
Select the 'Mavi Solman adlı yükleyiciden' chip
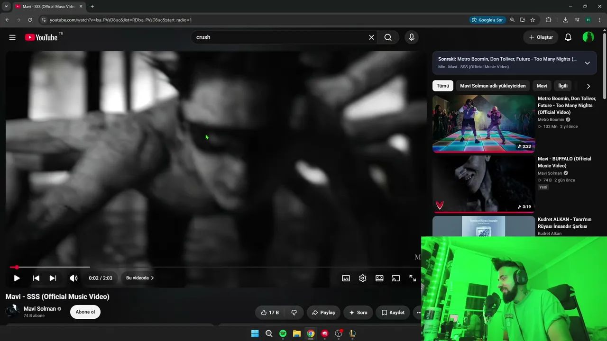493,86
